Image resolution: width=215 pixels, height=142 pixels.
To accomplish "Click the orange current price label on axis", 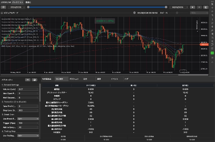I will point(204,44).
